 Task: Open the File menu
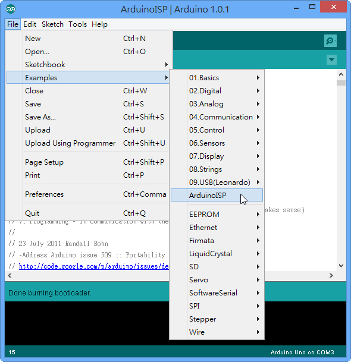click(x=12, y=24)
